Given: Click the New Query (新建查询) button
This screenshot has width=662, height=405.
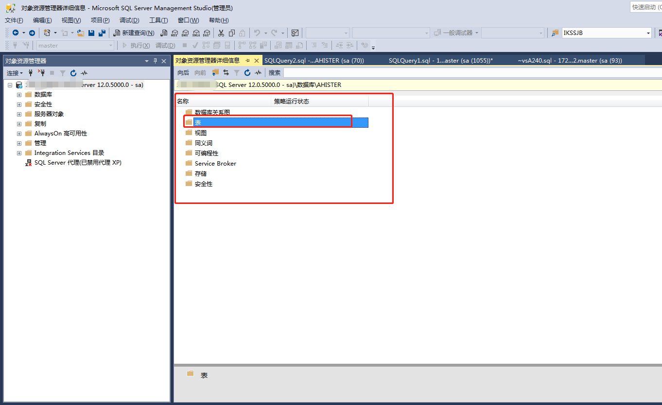Looking at the screenshot, I should 134,33.
